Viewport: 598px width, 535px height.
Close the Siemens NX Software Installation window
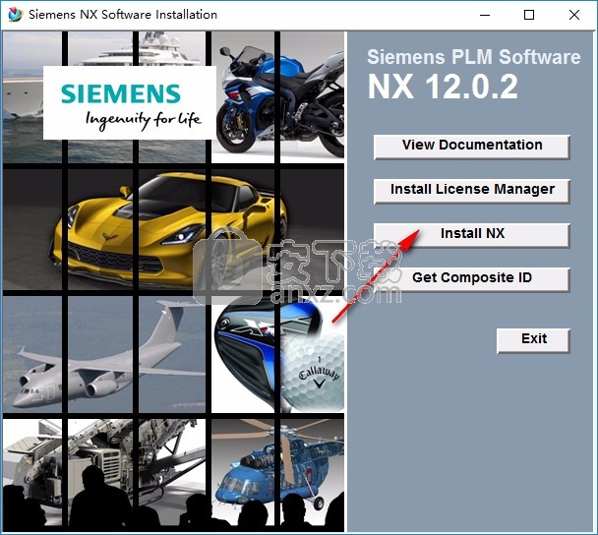(574, 15)
